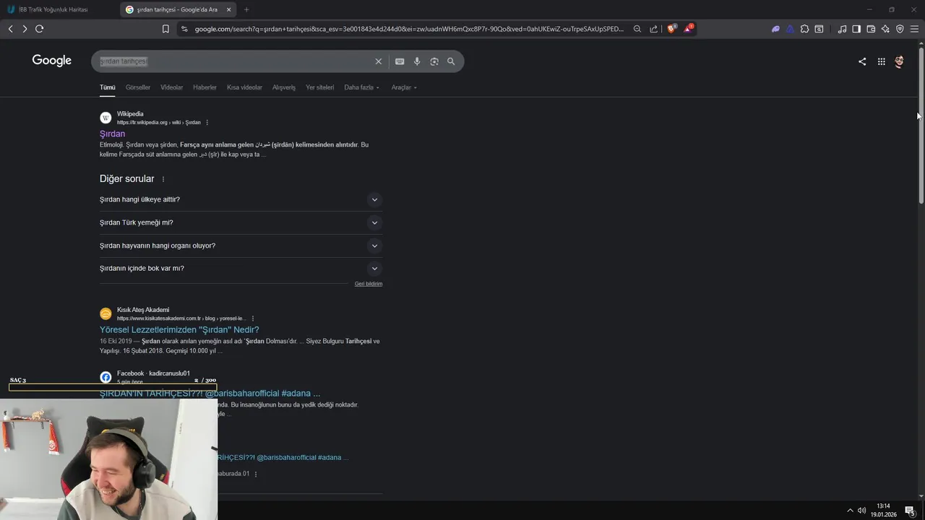Open the Extensions puzzle-piece menu
The image size is (925, 520).
[x=804, y=29]
